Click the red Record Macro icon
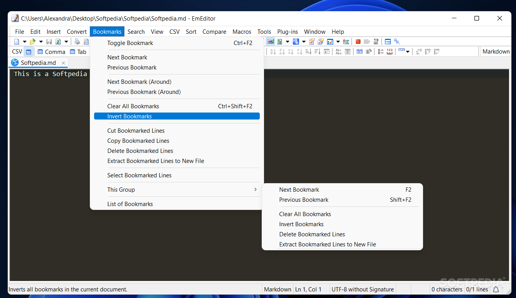 coord(358,42)
